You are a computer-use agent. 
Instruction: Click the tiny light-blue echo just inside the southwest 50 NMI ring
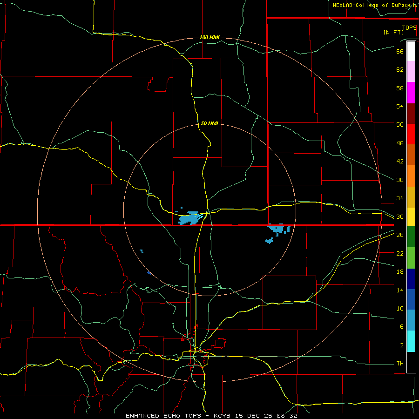click(142, 251)
